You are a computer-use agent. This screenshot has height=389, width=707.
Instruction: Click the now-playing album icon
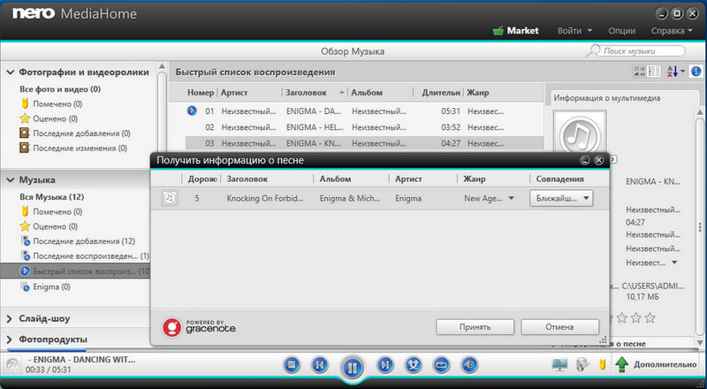click(12, 364)
